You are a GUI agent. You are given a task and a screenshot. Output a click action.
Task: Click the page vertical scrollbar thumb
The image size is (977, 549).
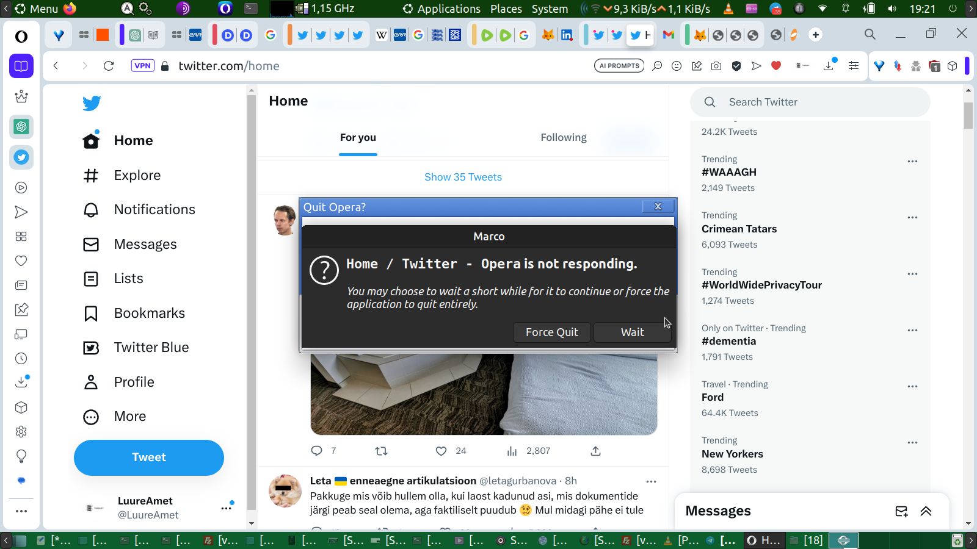(968, 116)
